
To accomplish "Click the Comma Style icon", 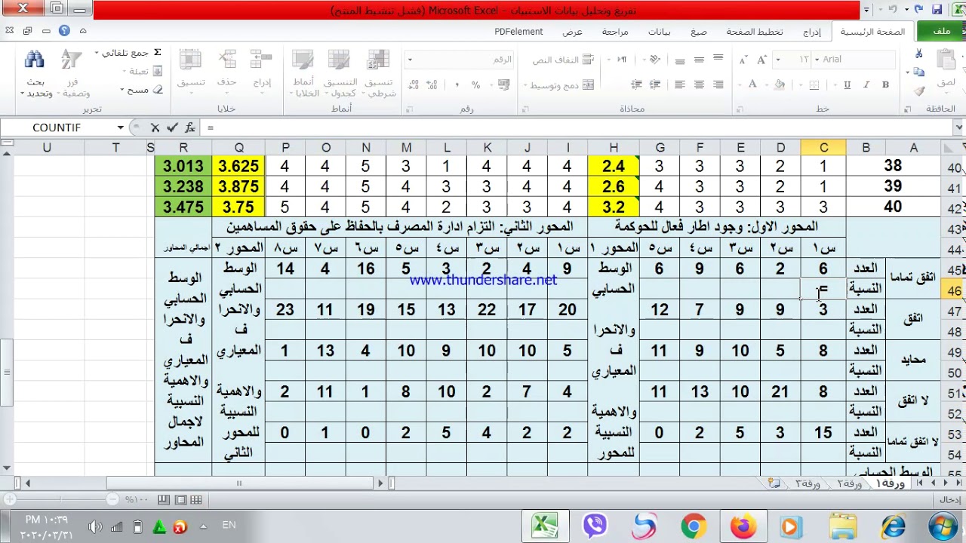I will tap(457, 84).
